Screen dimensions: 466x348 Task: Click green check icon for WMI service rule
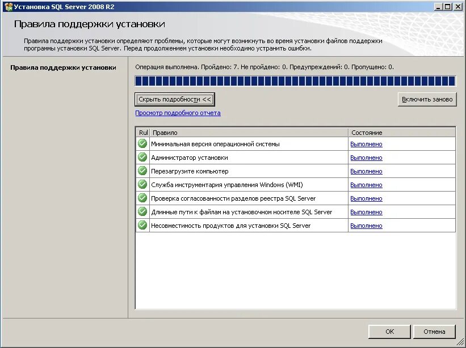click(x=142, y=185)
